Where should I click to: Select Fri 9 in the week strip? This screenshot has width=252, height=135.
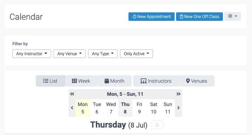pos(139,108)
